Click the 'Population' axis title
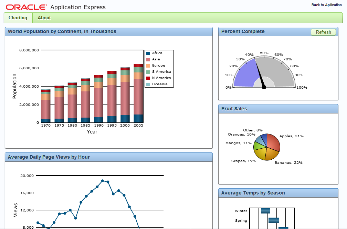 14,86
